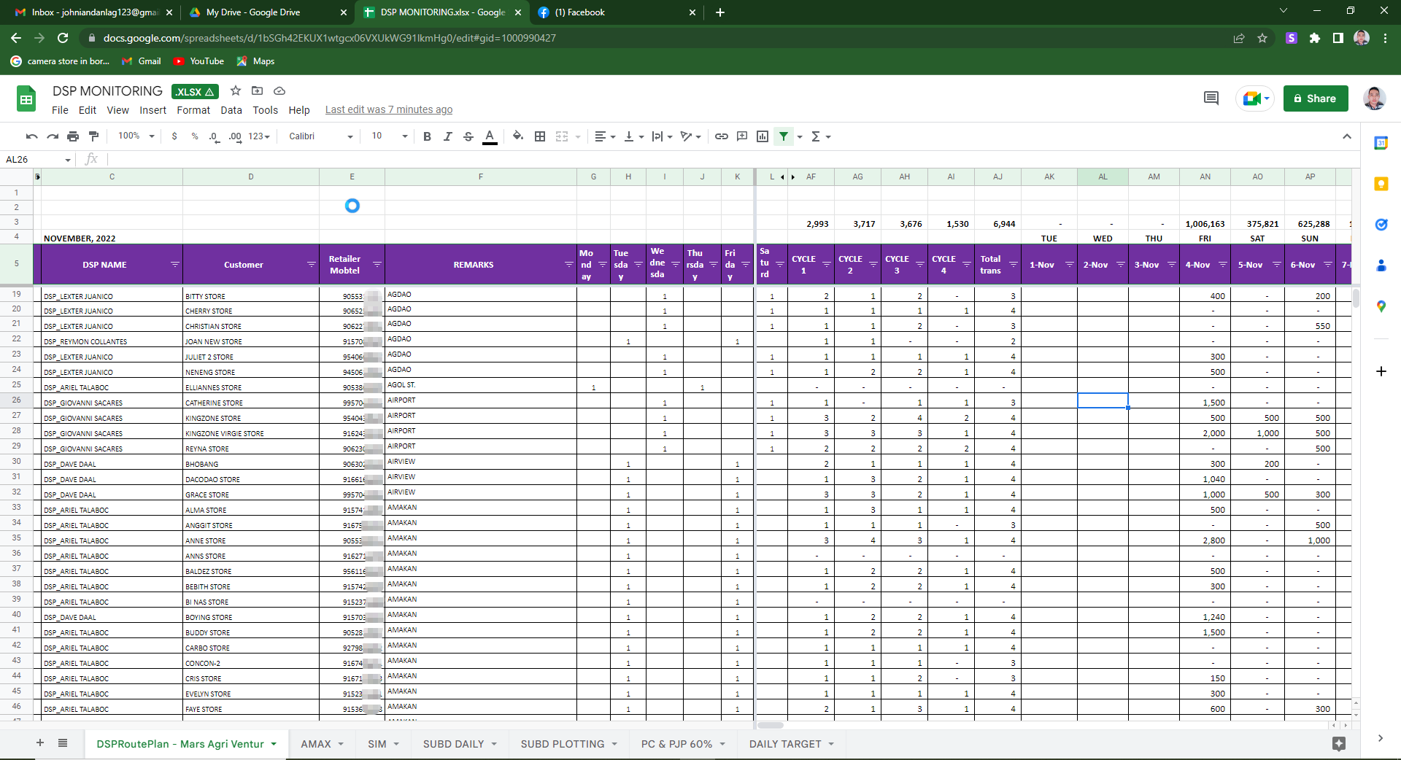This screenshot has width=1401, height=760.
Task: Toggle the filter button in toolbar
Action: click(784, 136)
